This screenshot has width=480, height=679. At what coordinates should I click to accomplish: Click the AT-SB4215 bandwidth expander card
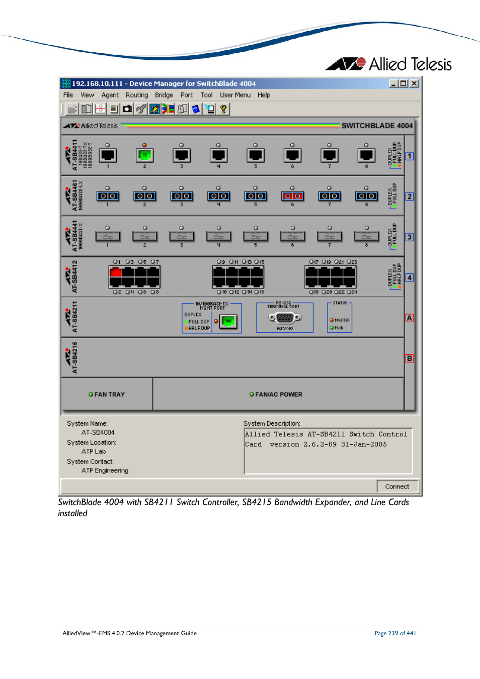pyautogui.click(x=233, y=358)
